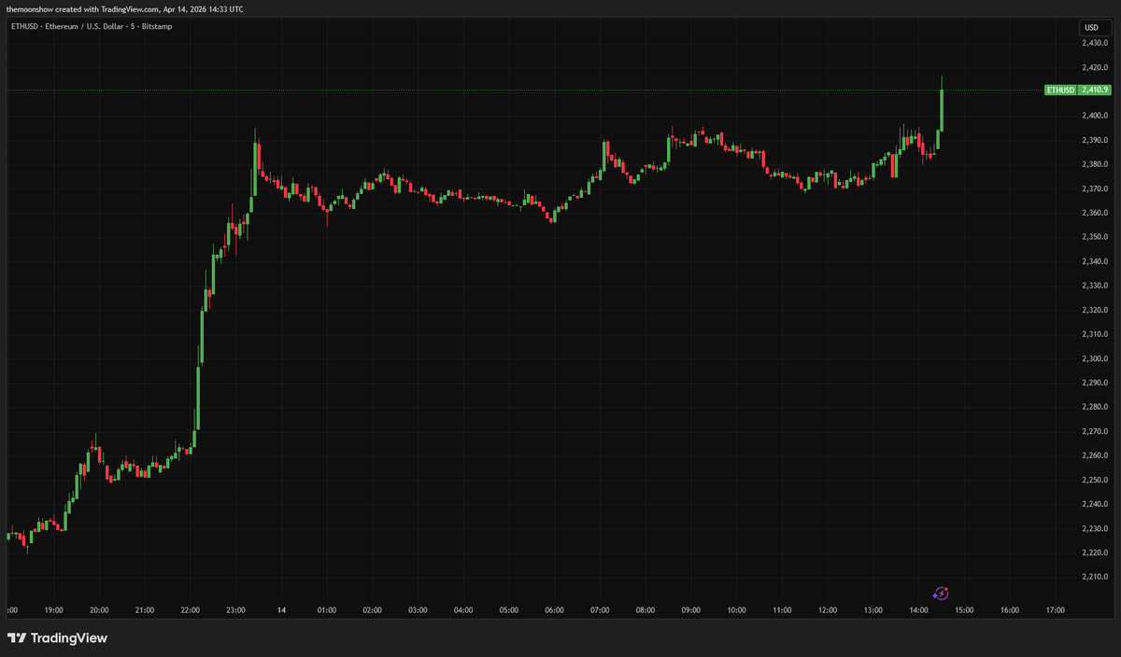Viewport: 1121px width, 657px height.
Task: Click the 11:00 time axis label
Action: pos(783,610)
